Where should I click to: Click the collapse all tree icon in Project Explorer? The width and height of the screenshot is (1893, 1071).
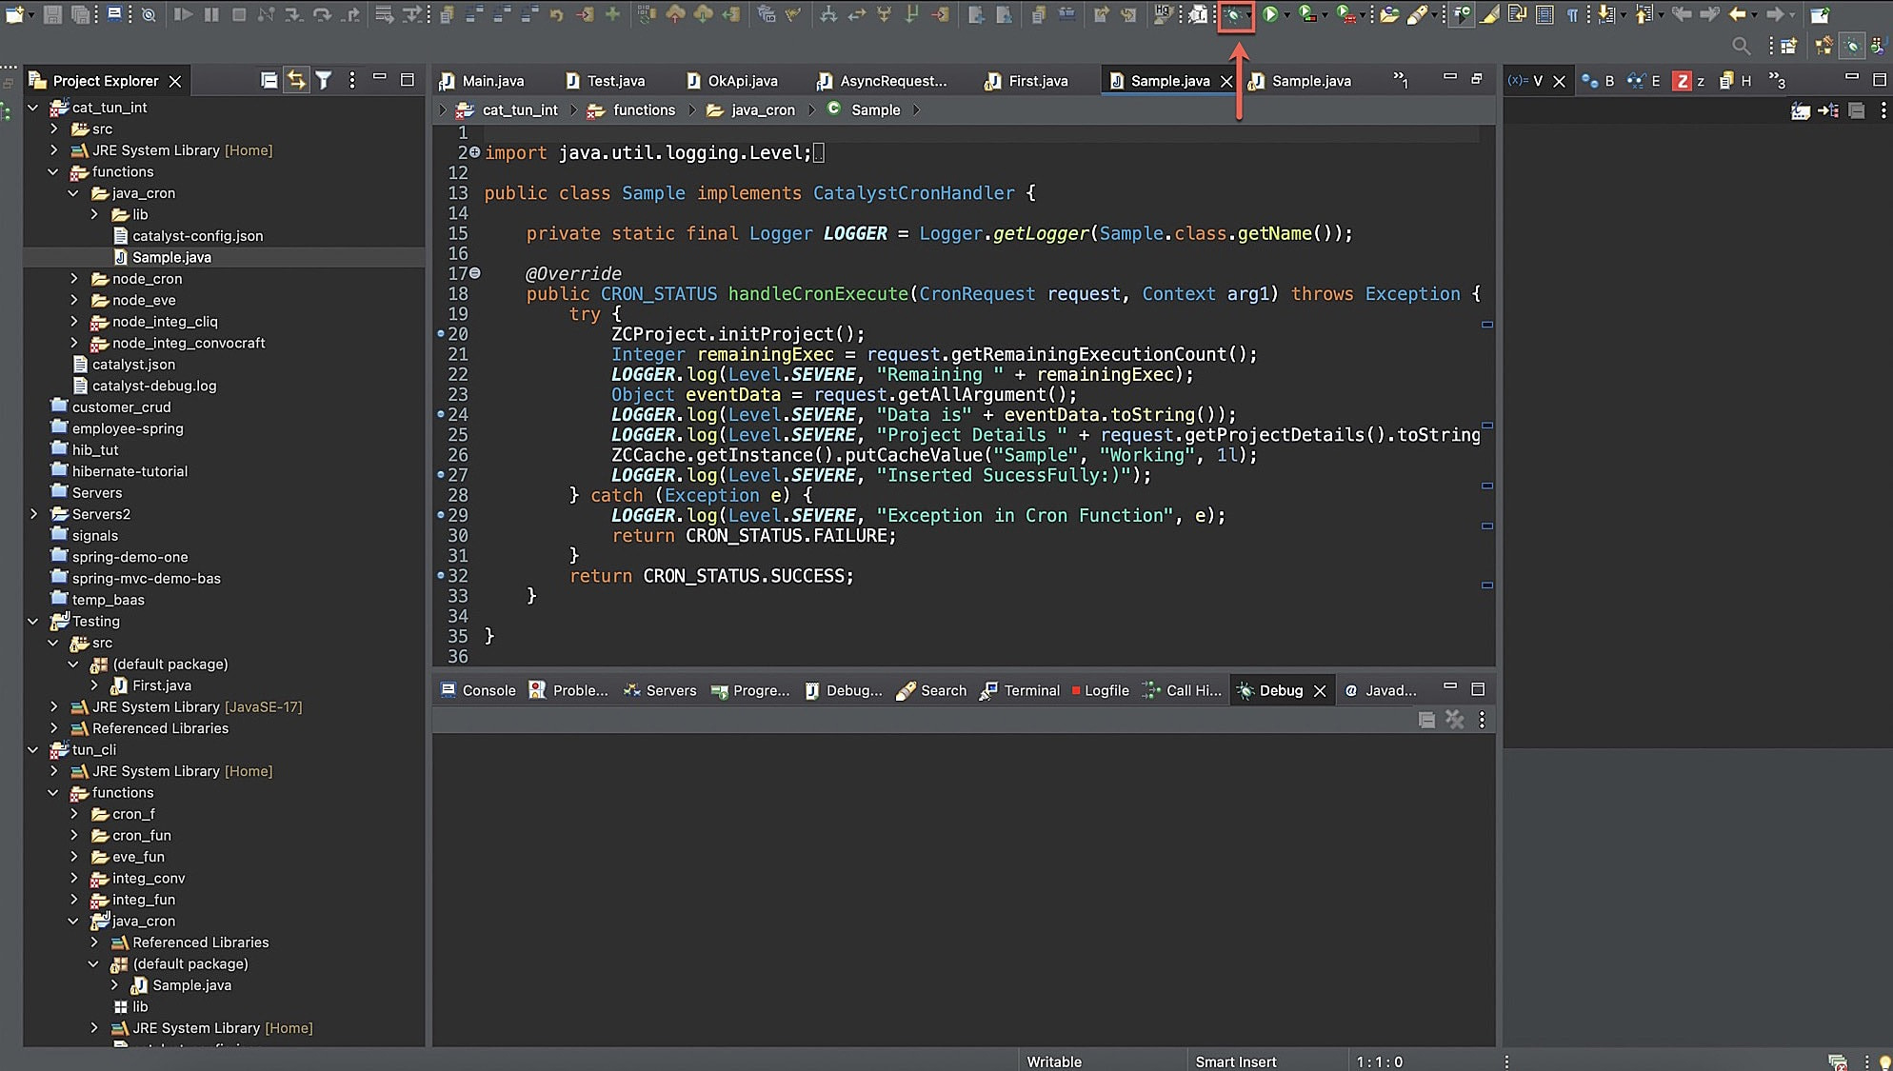(268, 79)
